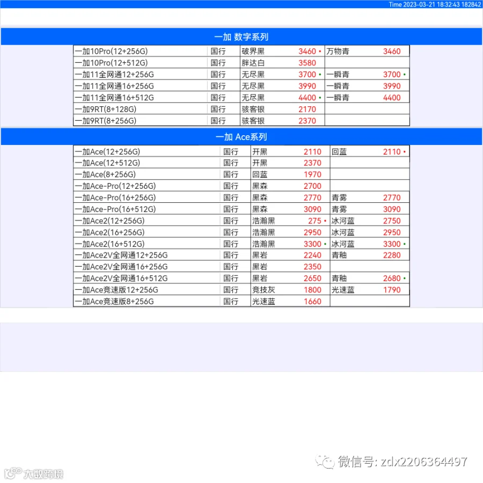Click the price '1800' for 竞技灰

(312, 290)
